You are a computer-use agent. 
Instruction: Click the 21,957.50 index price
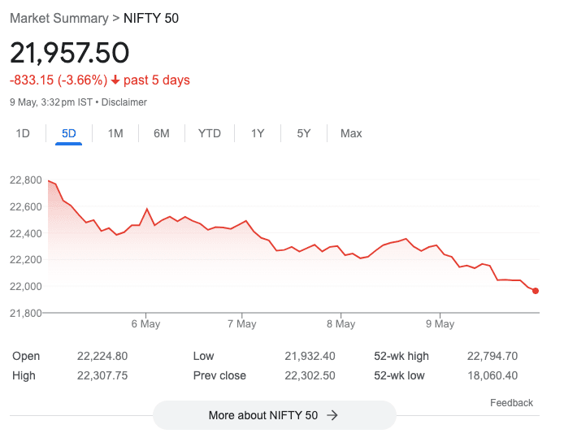click(x=69, y=53)
